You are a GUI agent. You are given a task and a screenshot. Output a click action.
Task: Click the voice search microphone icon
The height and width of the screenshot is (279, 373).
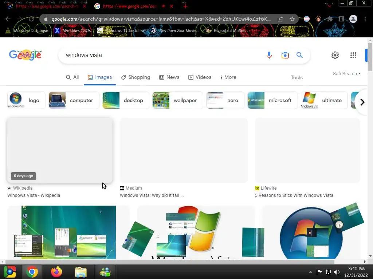269,55
